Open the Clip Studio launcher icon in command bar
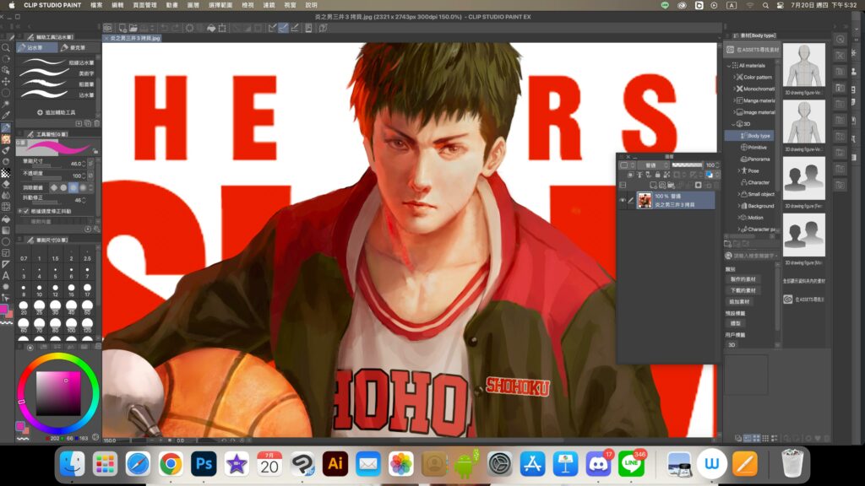This screenshot has height=486, width=865. [x=108, y=28]
